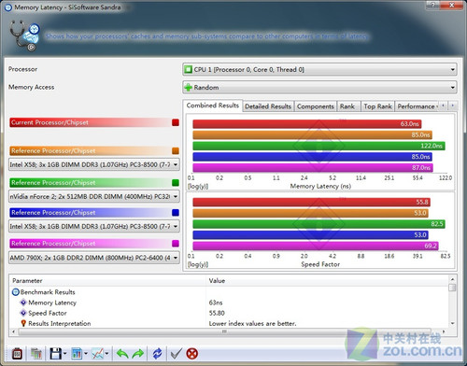This screenshot has height=366, width=467.
Task: Click the green 122.0ns latency bar
Action: click(318, 146)
